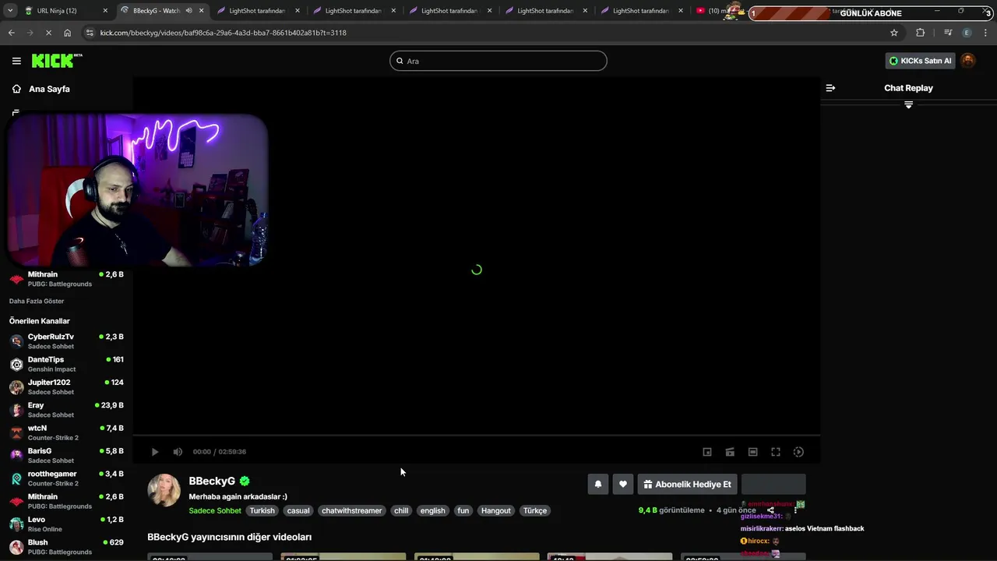
Task: Close the URL Ninja tab
Action: tap(105, 11)
